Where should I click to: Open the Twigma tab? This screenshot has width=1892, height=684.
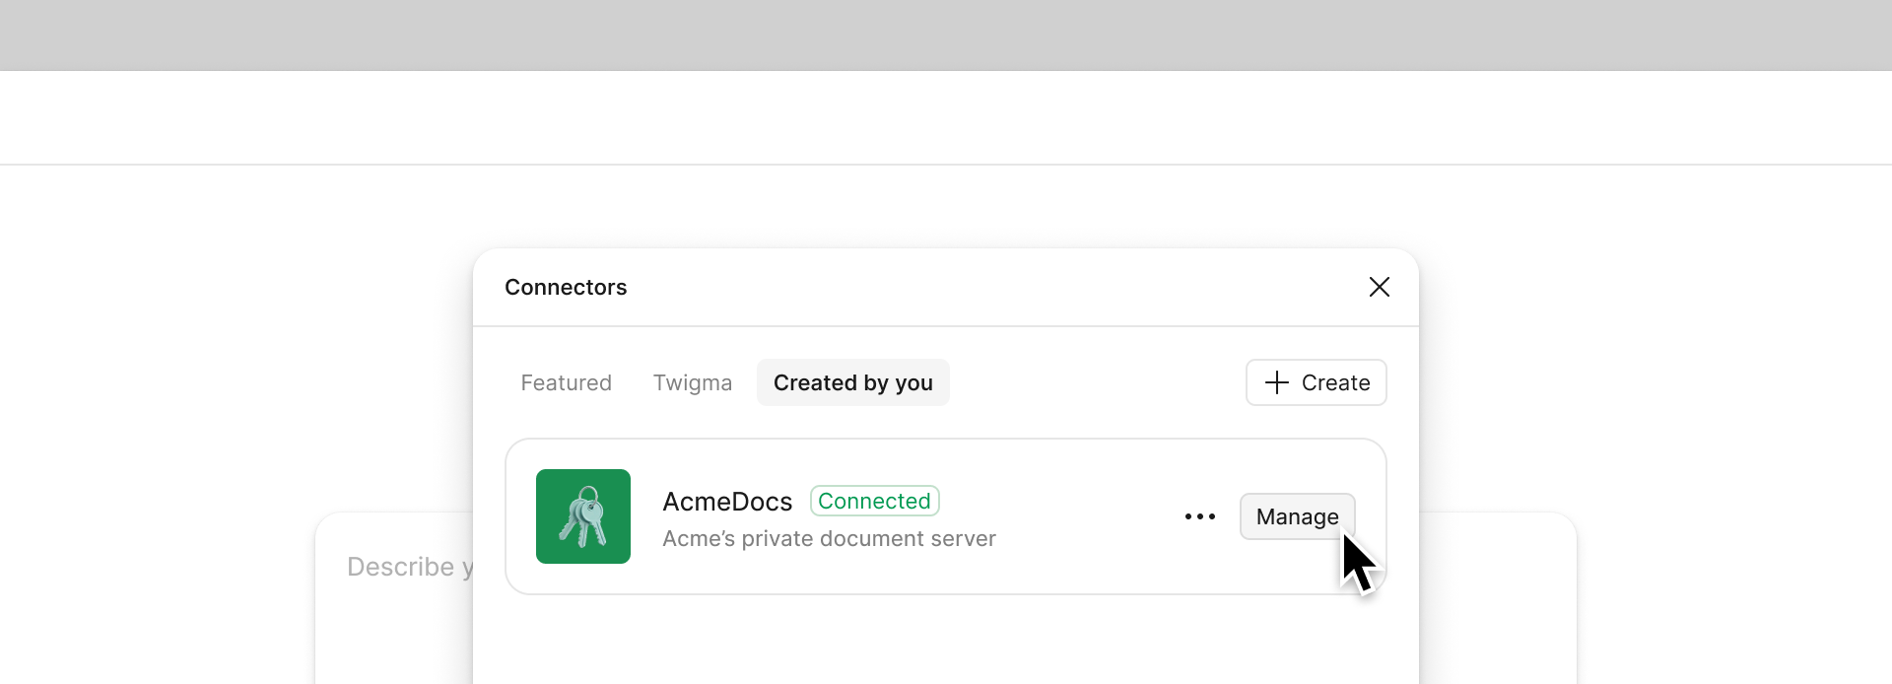692,382
